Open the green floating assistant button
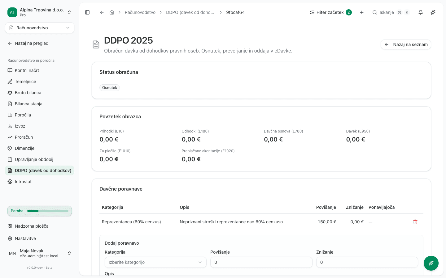This screenshot has height=278, width=446. 431,263
